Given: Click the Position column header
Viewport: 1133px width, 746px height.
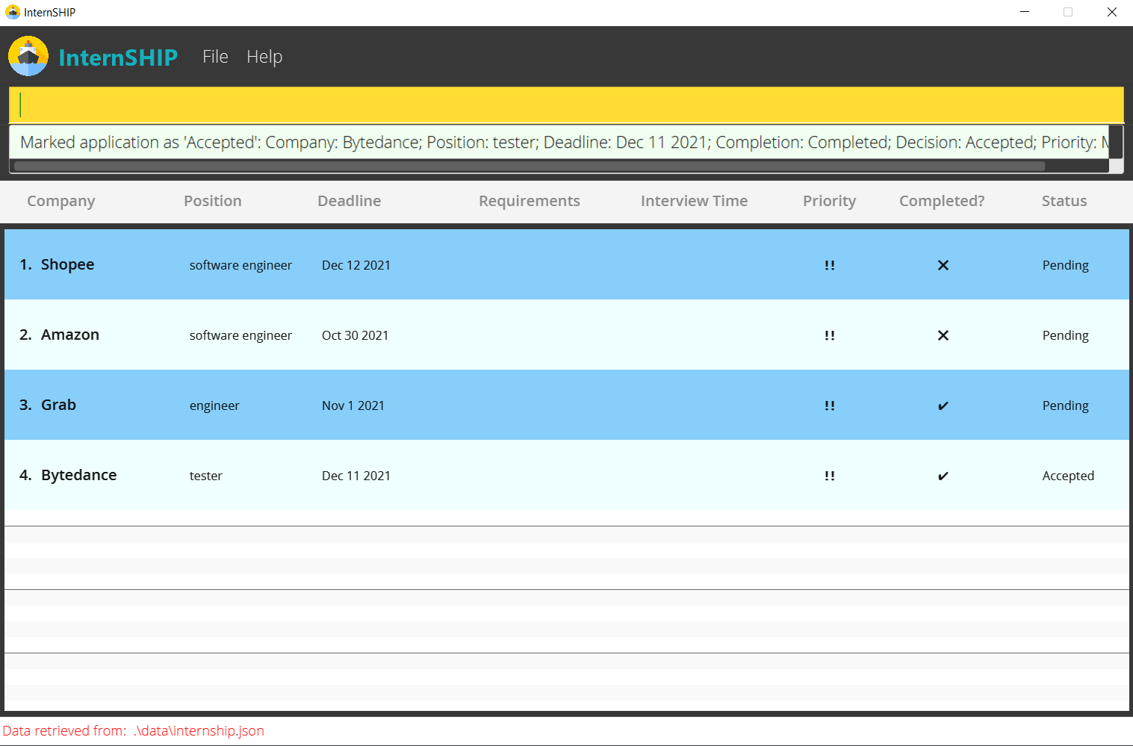Looking at the screenshot, I should point(213,201).
